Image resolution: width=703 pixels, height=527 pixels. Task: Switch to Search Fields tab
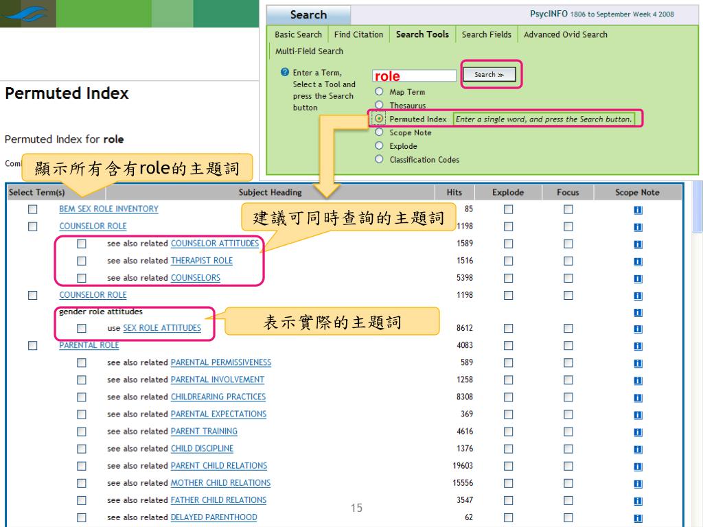(487, 34)
